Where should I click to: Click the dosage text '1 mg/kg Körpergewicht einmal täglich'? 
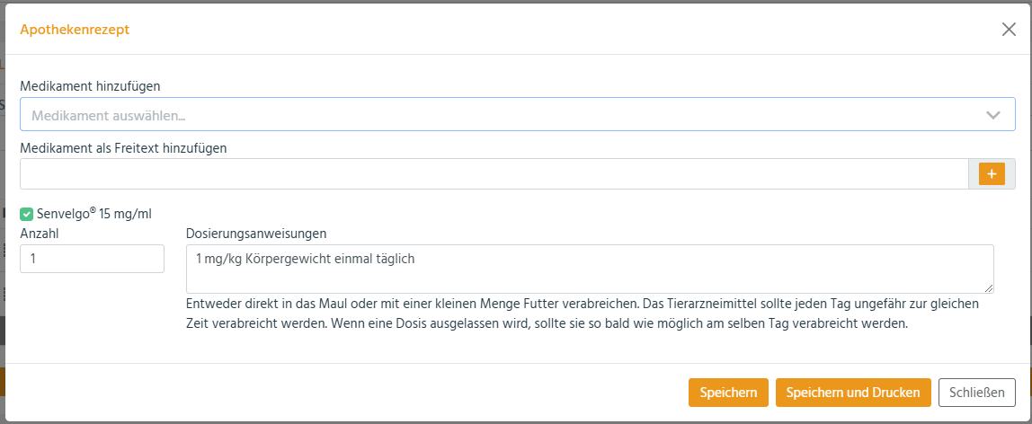[305, 259]
